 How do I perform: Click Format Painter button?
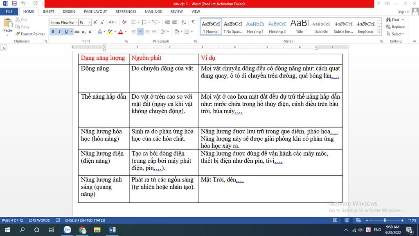(x=30, y=34)
